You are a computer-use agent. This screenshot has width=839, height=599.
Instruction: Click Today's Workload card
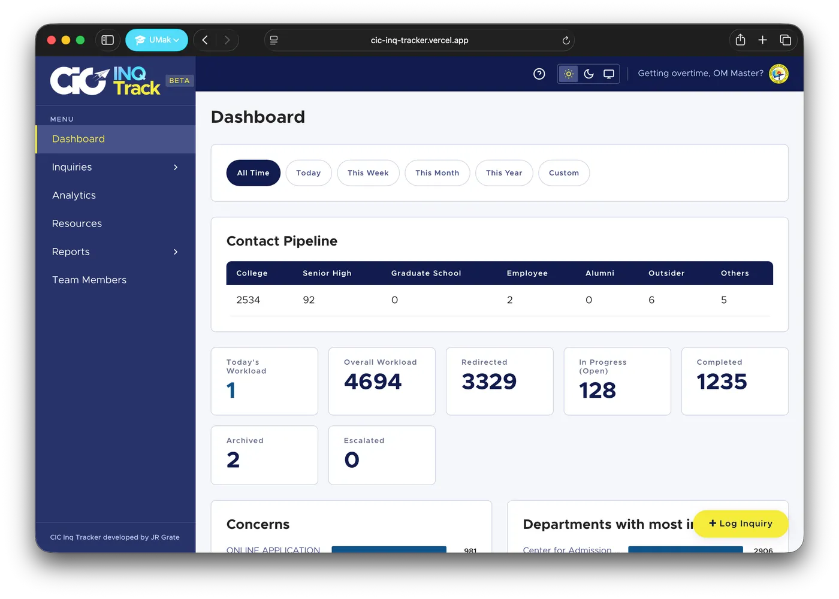[264, 381]
